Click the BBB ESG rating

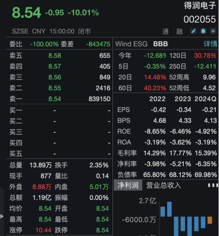click(160, 44)
